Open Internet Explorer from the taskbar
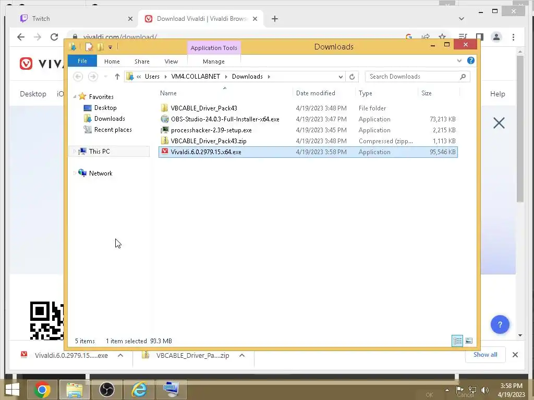Screen dimensions: 534x400 [x=139, y=390]
